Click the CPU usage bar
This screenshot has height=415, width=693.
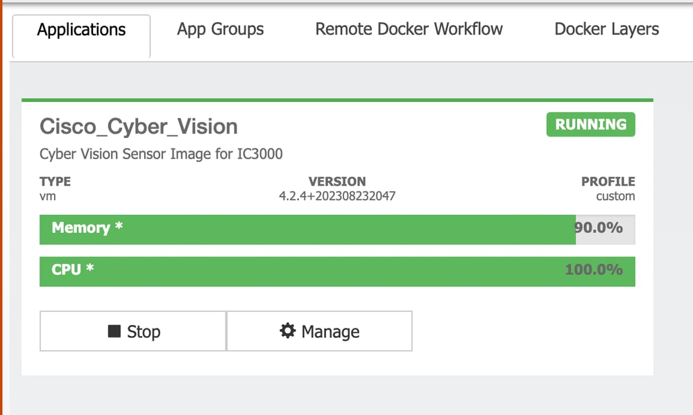click(x=337, y=272)
